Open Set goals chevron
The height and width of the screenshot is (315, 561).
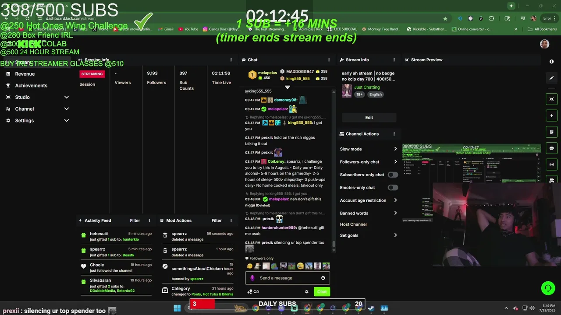395,235
